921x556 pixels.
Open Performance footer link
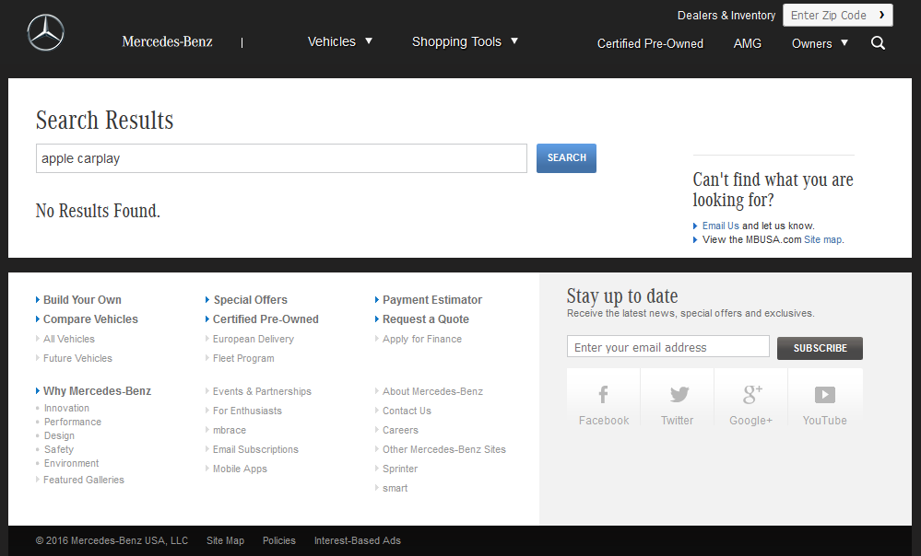pyautogui.click(x=72, y=423)
